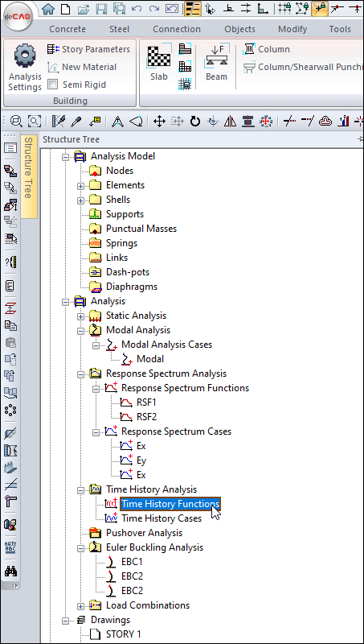This screenshot has width=364, height=644.
Task: Open the Connection ribbon tab
Action: (177, 29)
